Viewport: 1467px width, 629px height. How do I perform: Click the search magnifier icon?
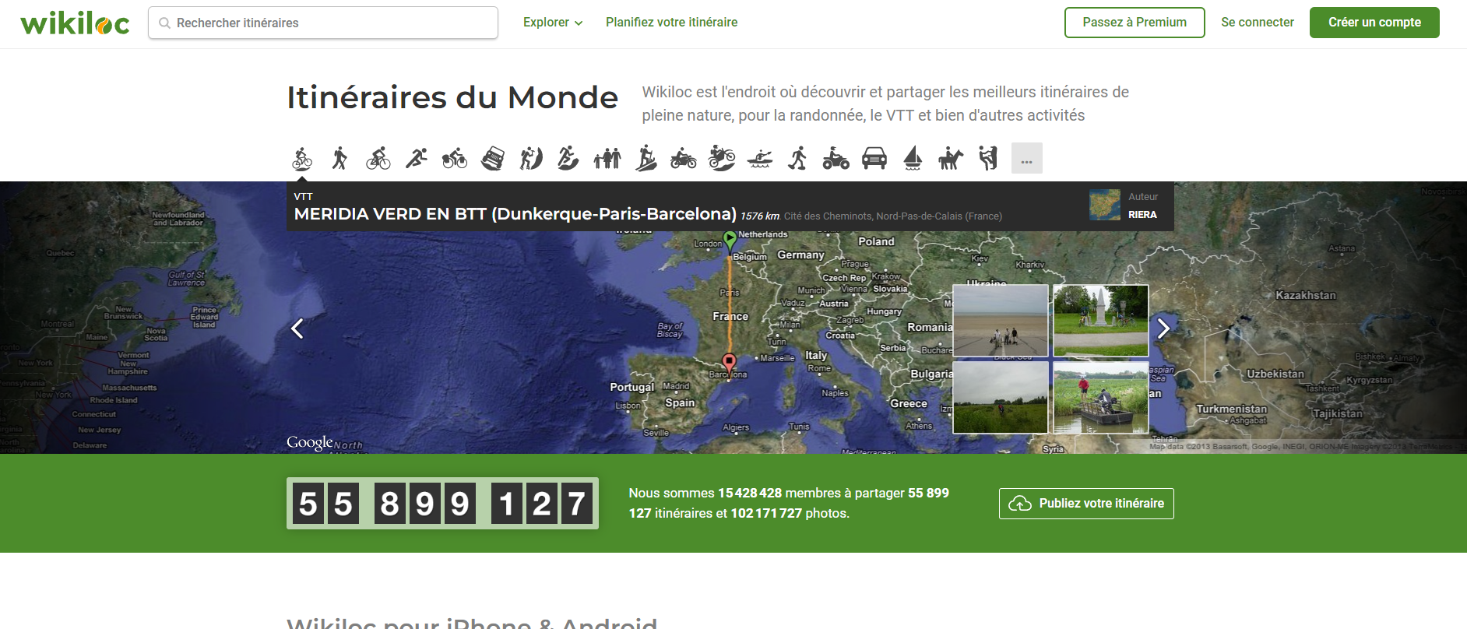[165, 23]
